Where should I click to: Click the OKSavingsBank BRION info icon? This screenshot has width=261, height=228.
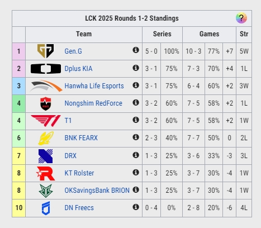[136, 189]
